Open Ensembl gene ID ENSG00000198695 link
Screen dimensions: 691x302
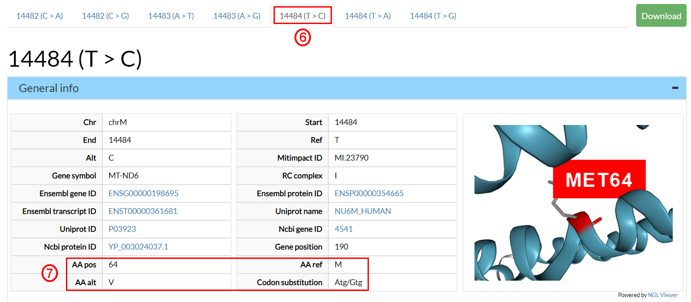tap(143, 193)
